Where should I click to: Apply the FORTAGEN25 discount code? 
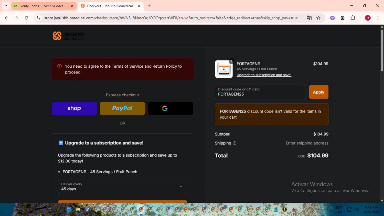[318, 92]
